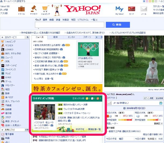Open 自動車 in the services sidebar
This screenshot has width=164, height=143.
coord(8,109)
